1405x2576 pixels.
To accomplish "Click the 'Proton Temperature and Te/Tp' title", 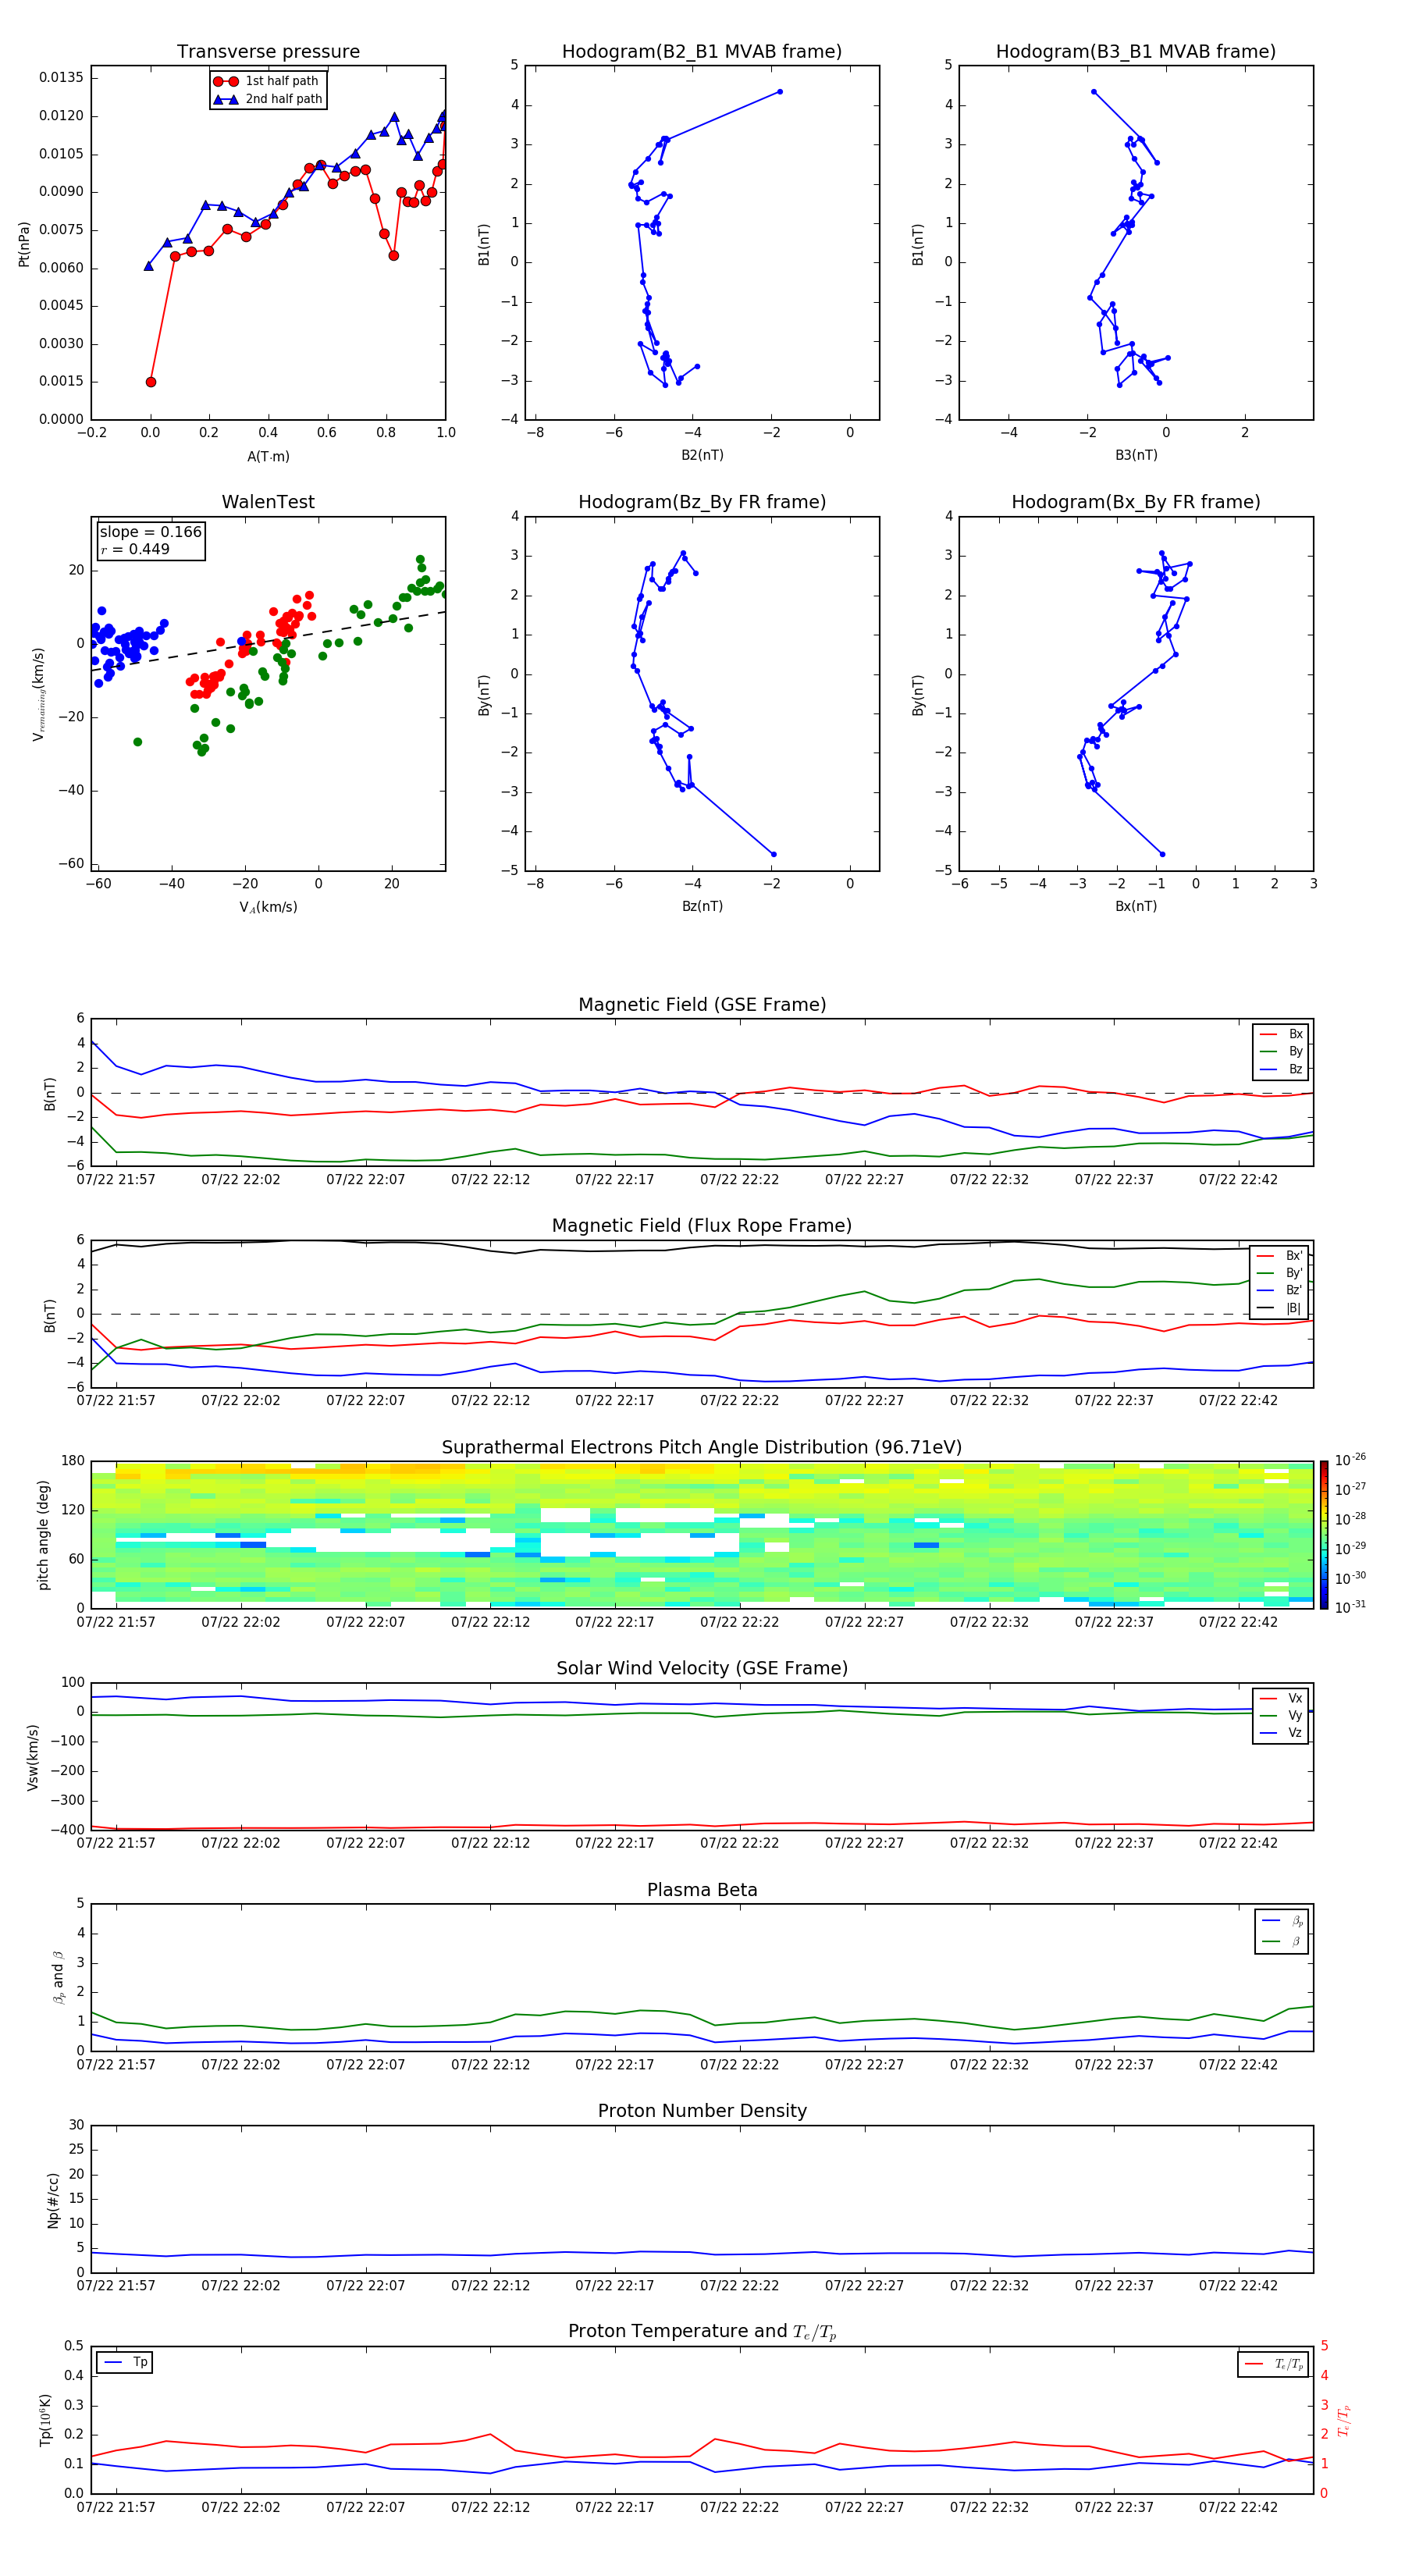I will [702, 2332].
